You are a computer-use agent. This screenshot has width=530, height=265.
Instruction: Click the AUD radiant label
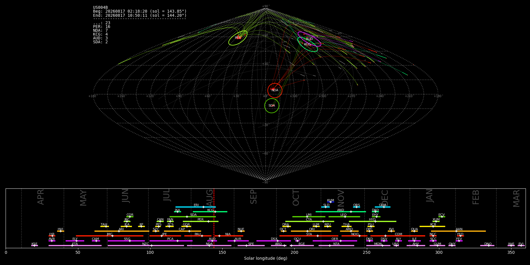(x=309, y=39)
